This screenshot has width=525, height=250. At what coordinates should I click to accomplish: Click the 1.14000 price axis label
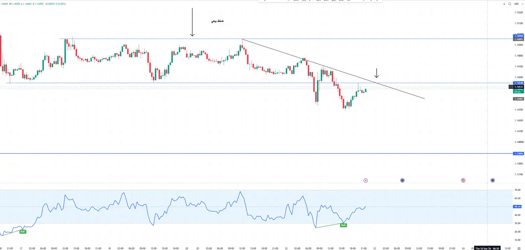coord(519,142)
